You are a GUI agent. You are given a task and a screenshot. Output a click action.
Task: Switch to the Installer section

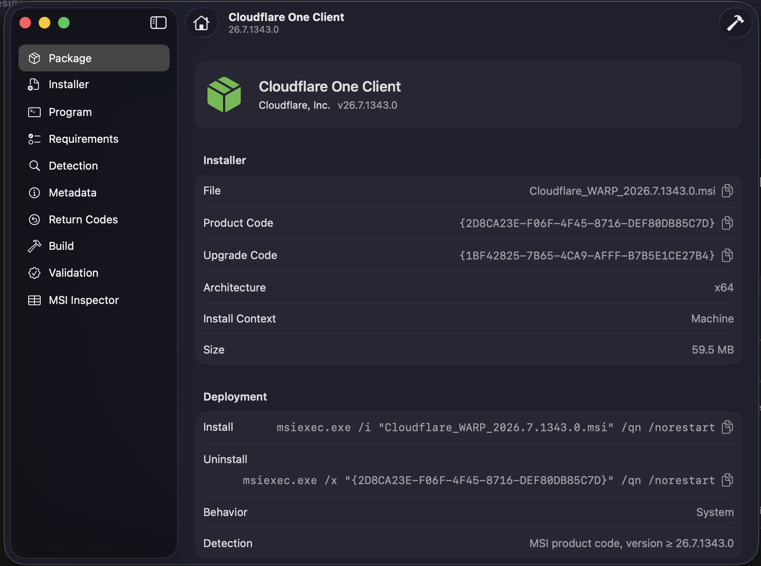tap(69, 84)
